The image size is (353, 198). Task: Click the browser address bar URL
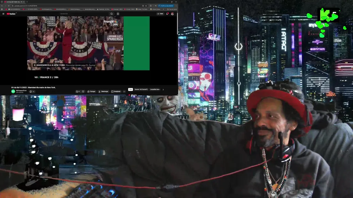pos(26,6)
